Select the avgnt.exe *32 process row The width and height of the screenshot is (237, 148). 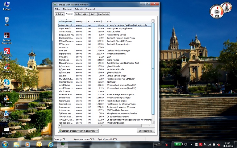[105, 29]
